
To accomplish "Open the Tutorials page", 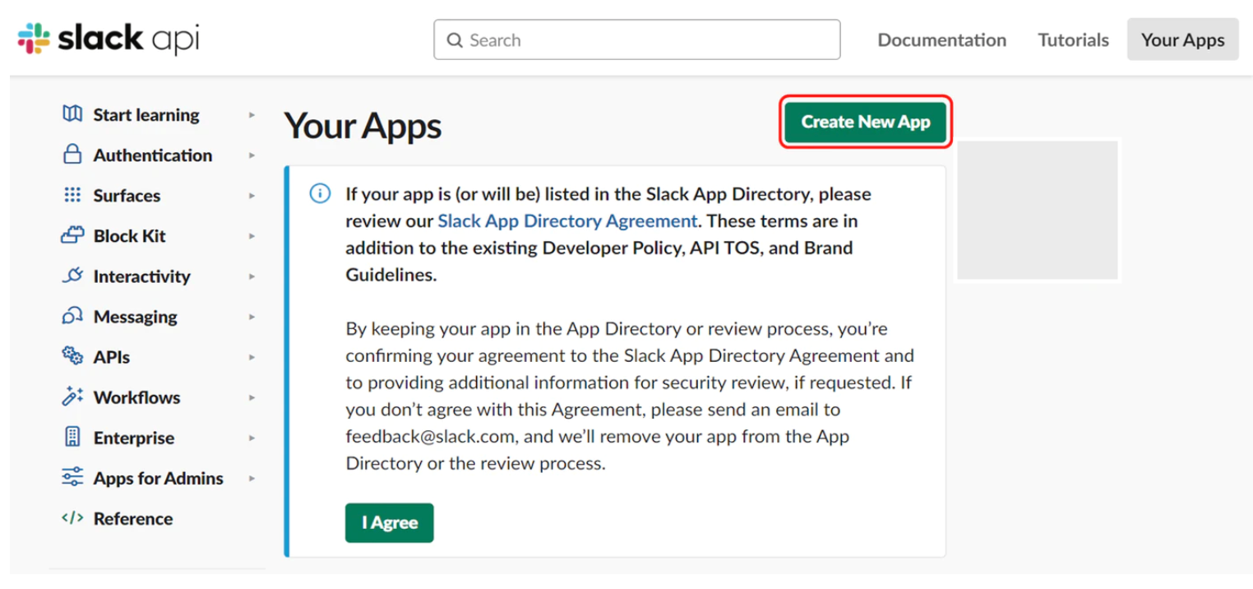I will click(x=1073, y=39).
